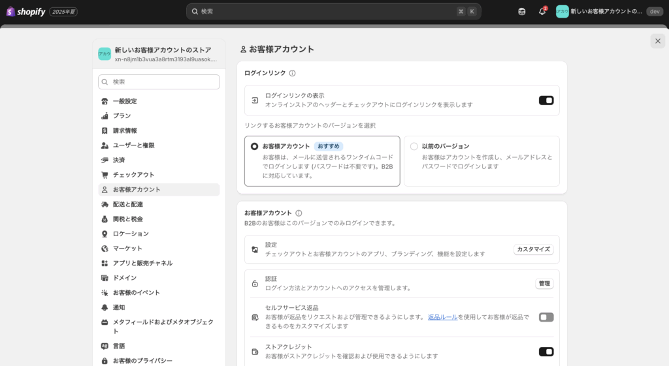The height and width of the screenshot is (366, 669).
Task: Click the ストアクレジット row icon
Action: [x=255, y=352]
